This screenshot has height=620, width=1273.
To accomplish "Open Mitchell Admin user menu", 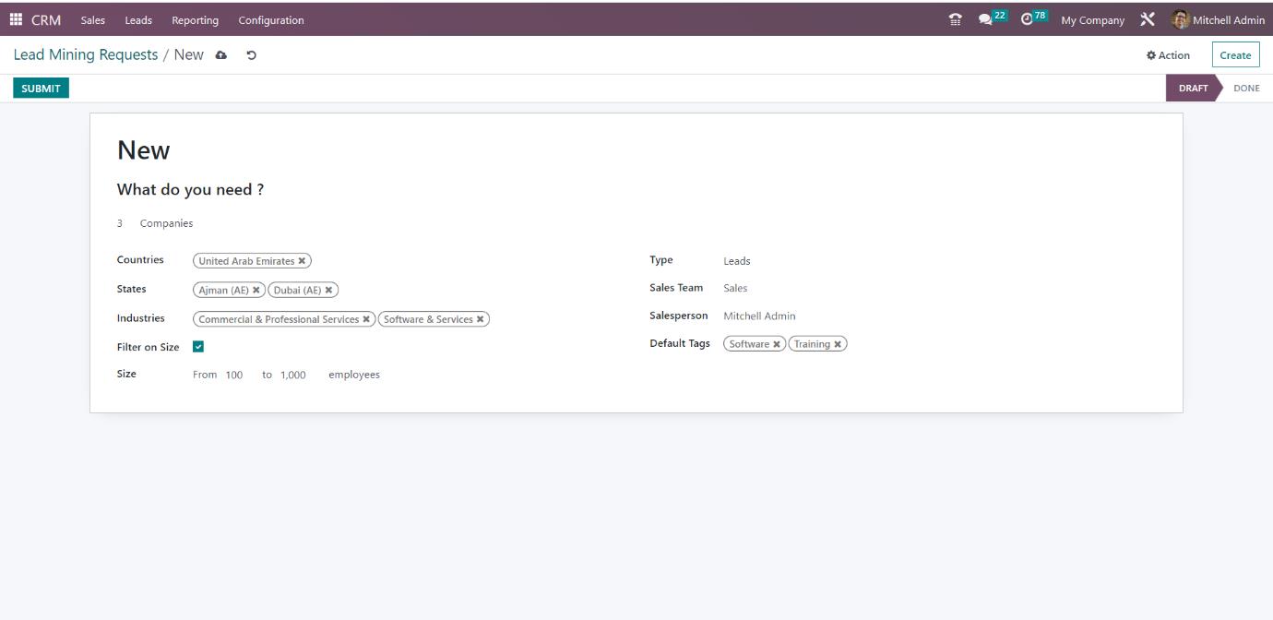I will tap(1218, 19).
